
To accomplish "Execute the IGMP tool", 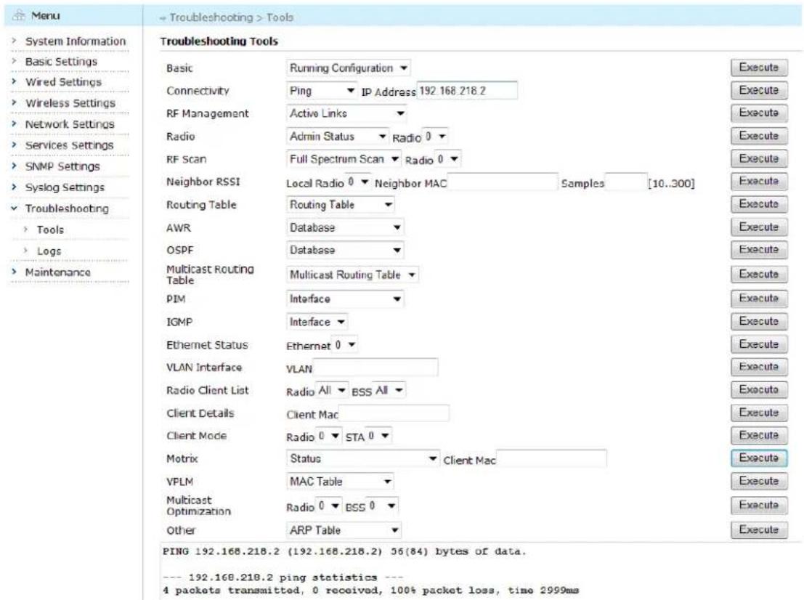I will [759, 322].
